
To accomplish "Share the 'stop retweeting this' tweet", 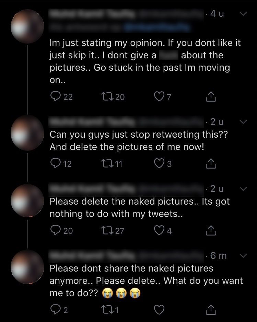I will click(x=211, y=164).
